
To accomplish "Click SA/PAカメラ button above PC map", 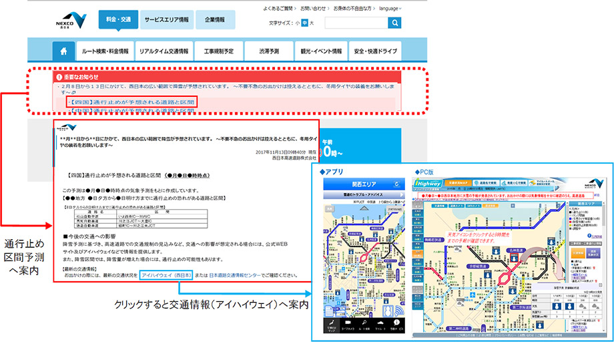I will [473, 206].
